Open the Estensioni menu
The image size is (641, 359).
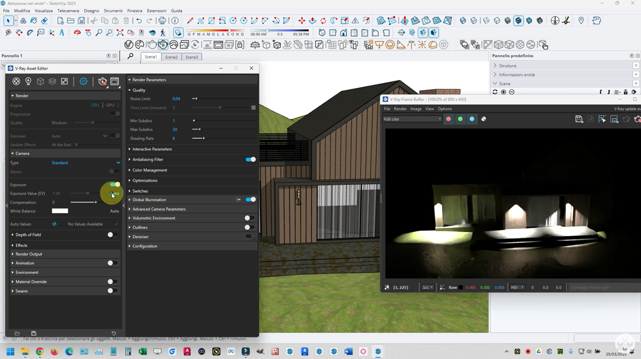tap(156, 10)
